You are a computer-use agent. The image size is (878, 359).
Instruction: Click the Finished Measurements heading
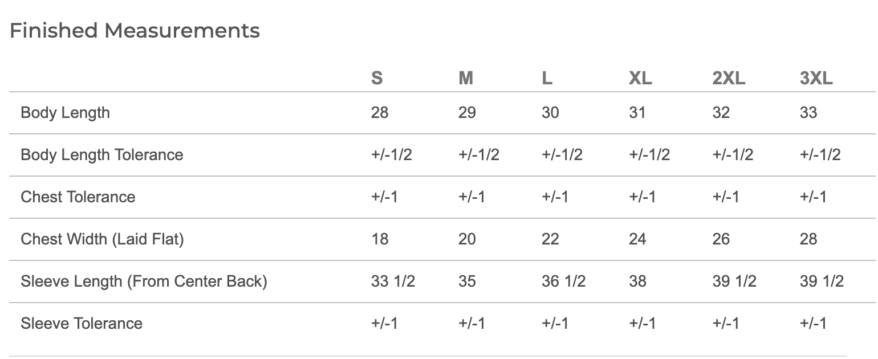coord(135,30)
